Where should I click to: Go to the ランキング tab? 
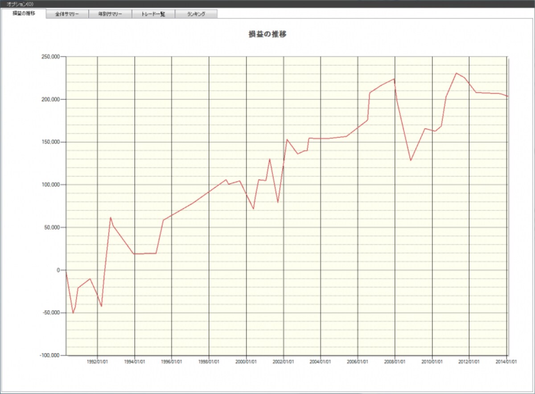pos(196,14)
